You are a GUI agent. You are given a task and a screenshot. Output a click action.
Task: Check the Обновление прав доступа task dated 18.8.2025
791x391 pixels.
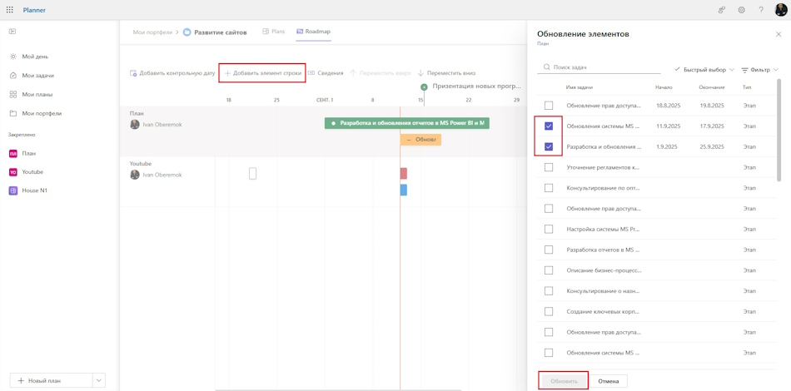(549, 106)
